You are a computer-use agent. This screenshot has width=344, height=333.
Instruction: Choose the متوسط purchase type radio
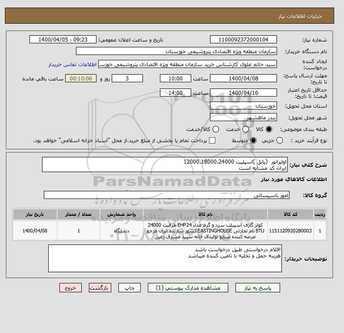point(253,140)
